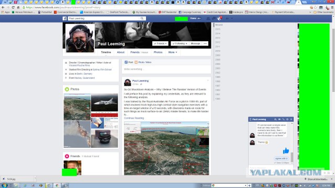This screenshot has height=188, width=335.
Task: Click the Write something input field
Action: tap(166, 69)
